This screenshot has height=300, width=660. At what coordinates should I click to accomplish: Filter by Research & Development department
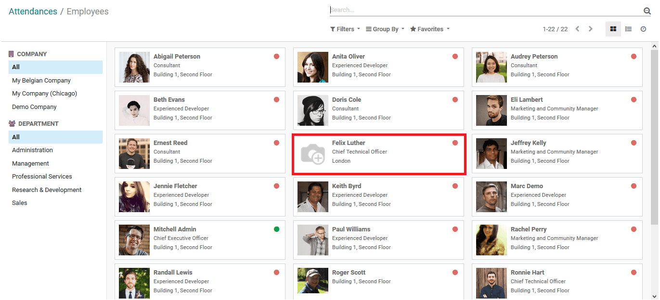47,190
